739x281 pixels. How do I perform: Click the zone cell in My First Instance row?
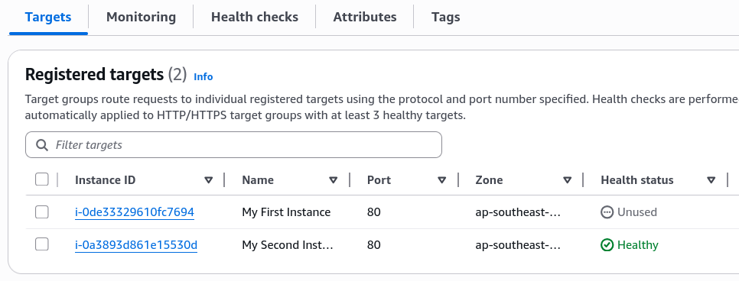tap(518, 212)
